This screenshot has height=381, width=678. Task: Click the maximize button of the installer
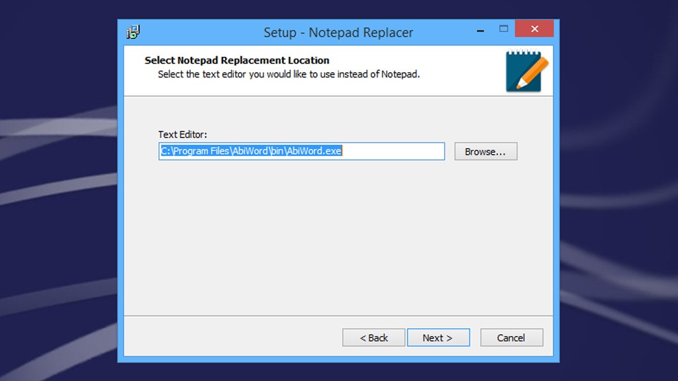tap(503, 29)
